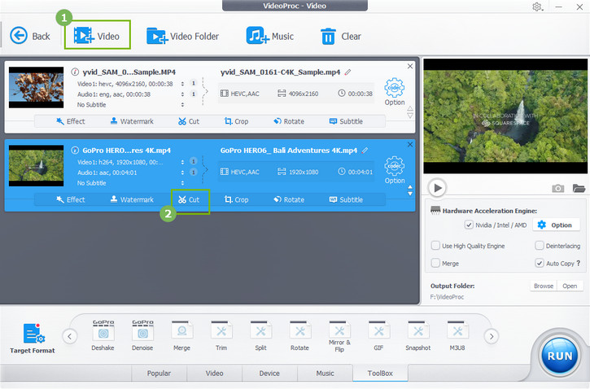The height and width of the screenshot is (389, 590).
Task: Open the output folder
Action: (x=570, y=286)
